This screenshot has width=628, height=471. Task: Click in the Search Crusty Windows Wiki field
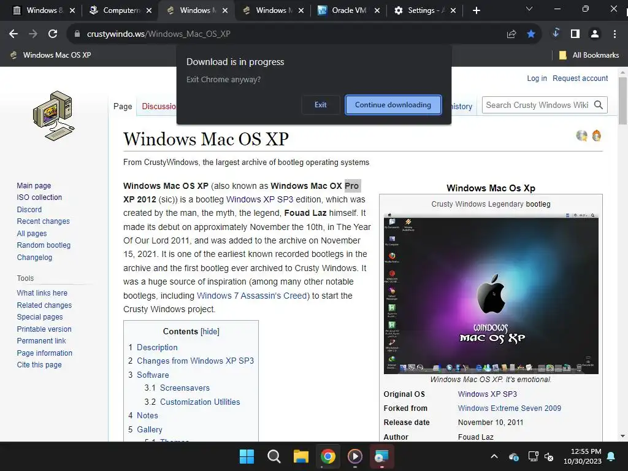tap(537, 105)
